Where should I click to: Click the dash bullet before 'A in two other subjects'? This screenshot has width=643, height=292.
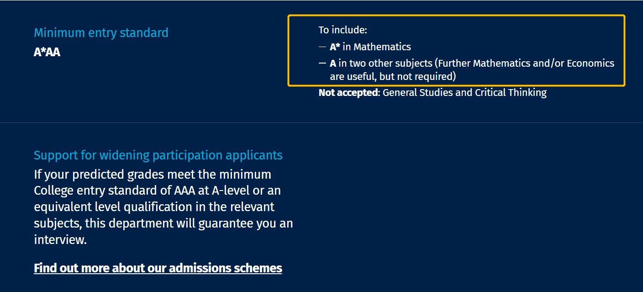pyautogui.click(x=322, y=63)
